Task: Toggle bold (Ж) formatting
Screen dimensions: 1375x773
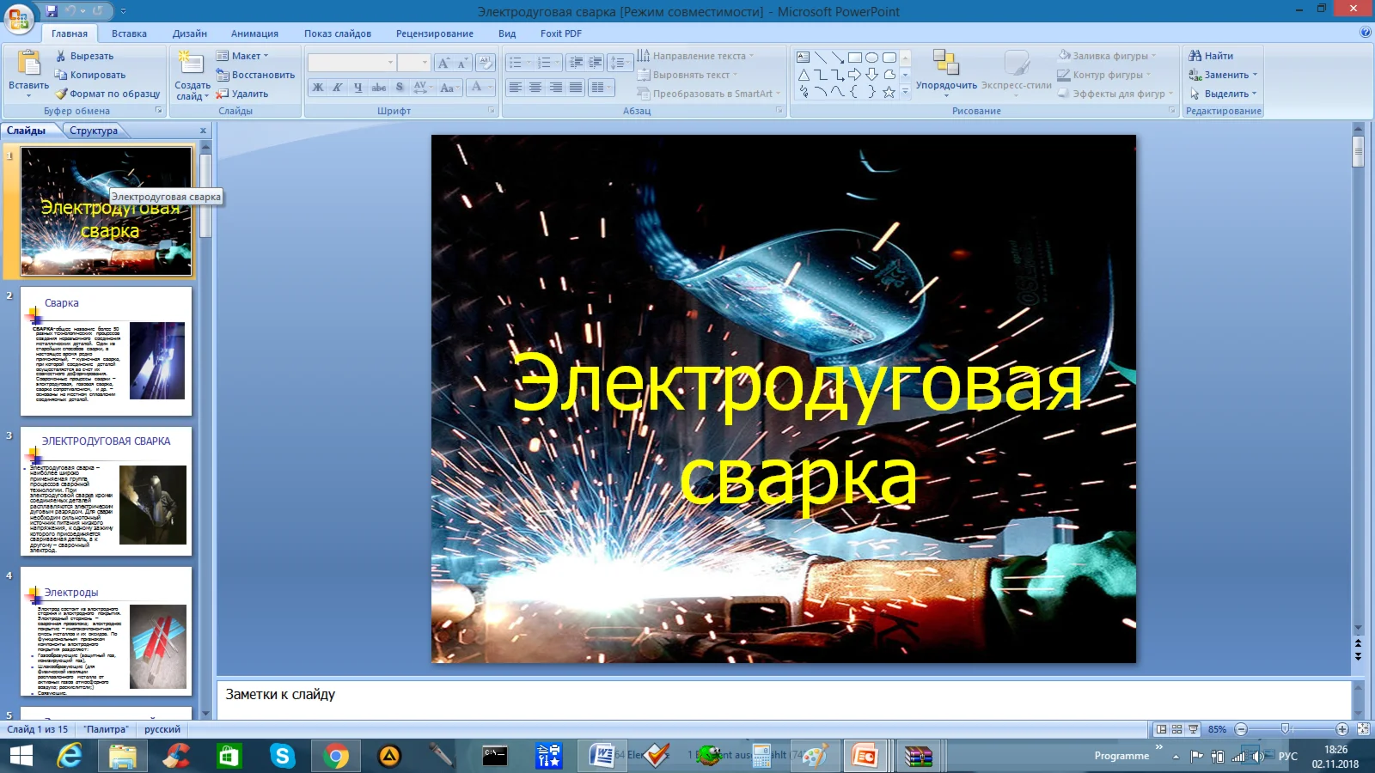Action: [318, 87]
